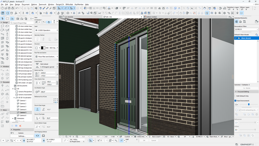Viewport: 259px width, 146px height.
Task: Collapse the Properties section
Action: pos(12,130)
